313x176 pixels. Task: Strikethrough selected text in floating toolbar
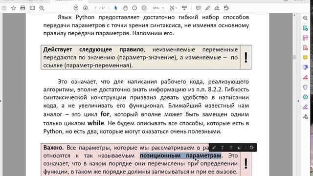click(x=231, y=148)
